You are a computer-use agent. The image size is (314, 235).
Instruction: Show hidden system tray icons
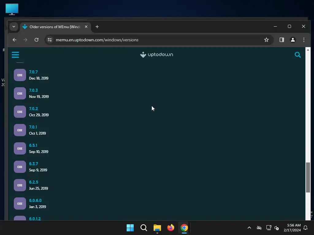point(249,228)
